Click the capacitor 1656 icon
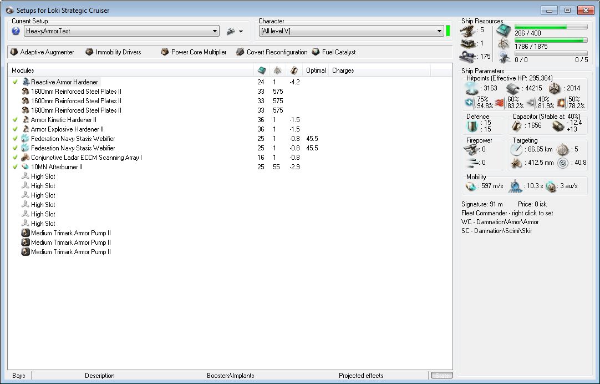600x384 pixels. (x=517, y=125)
